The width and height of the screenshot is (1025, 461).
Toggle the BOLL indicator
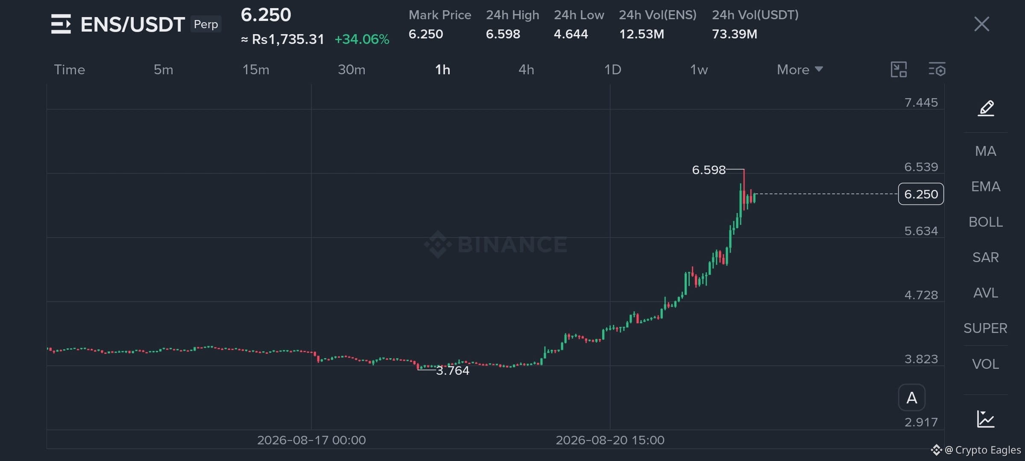[x=986, y=222]
